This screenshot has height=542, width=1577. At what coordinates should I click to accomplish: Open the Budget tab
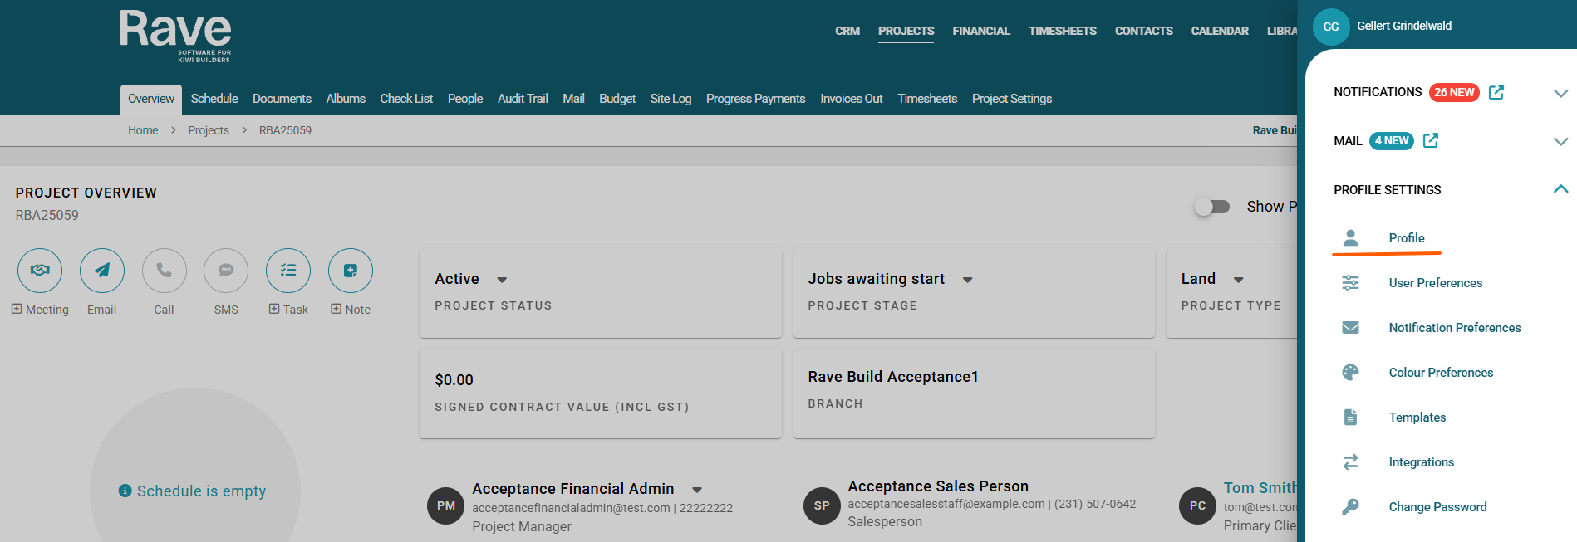pos(617,99)
